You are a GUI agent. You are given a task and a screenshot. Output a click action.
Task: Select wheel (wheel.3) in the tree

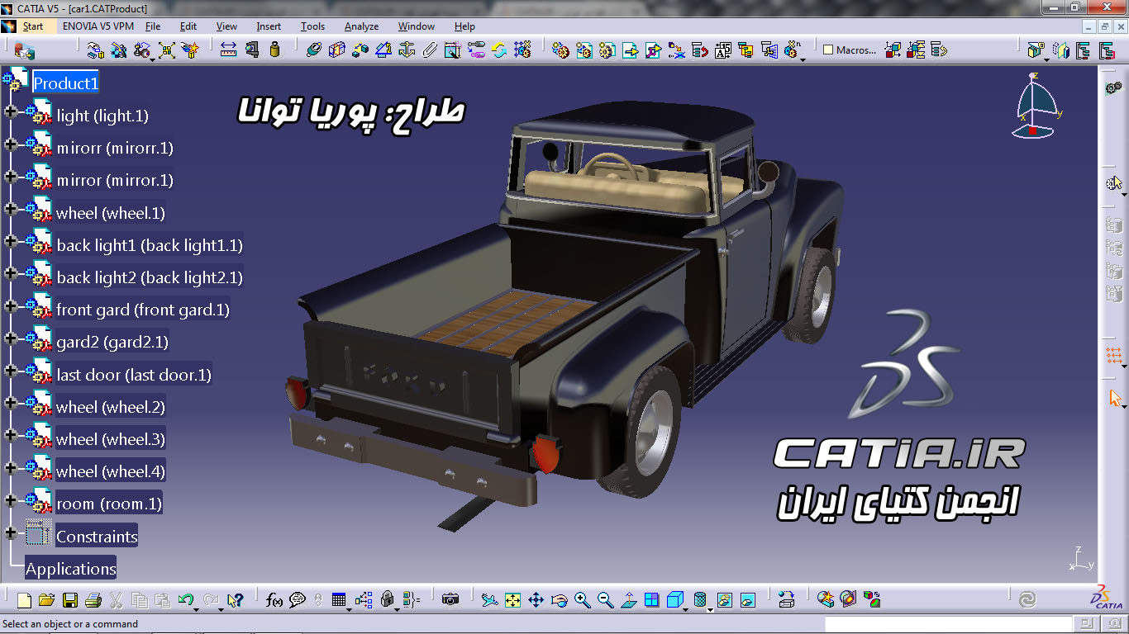coord(111,439)
